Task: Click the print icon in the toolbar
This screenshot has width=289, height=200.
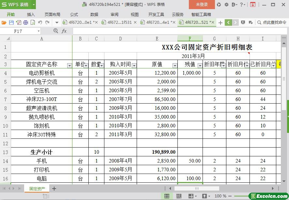Action: [x=25, y=22]
